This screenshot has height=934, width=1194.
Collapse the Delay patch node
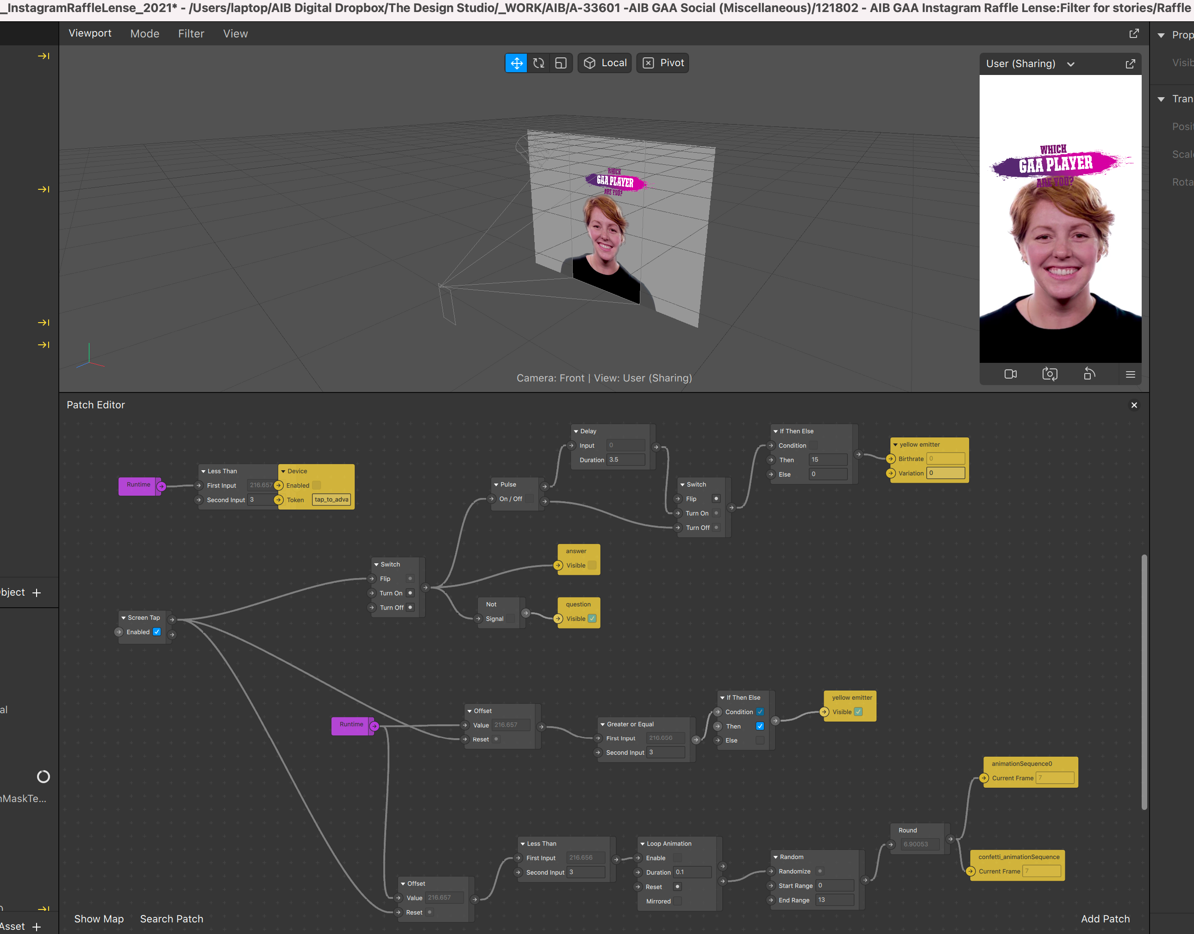[576, 431]
